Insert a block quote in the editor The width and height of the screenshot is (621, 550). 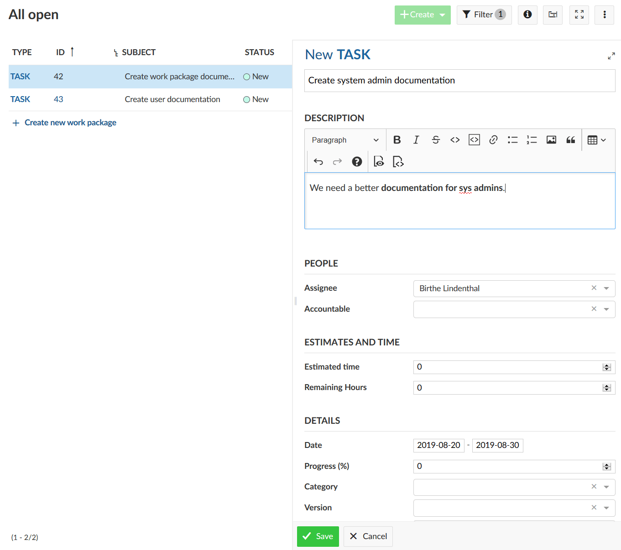pos(570,140)
